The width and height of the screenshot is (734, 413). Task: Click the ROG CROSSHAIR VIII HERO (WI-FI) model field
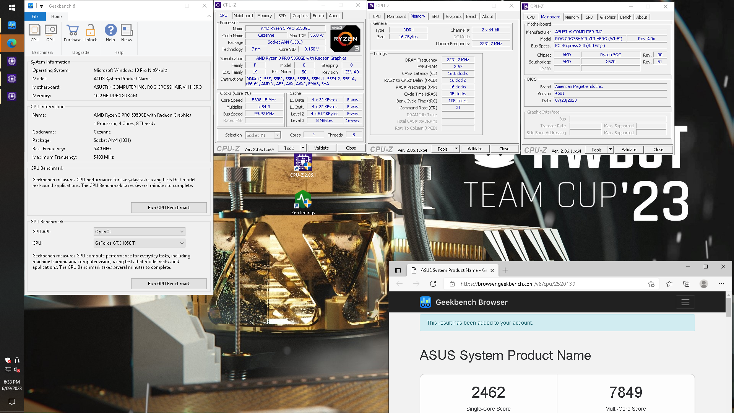tap(591, 39)
